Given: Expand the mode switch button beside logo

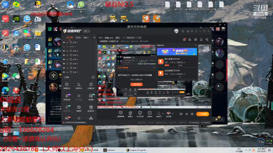Looking at the screenshot, I should pos(87,31).
